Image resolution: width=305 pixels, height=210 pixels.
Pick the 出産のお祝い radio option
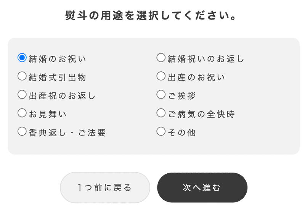tap(161, 76)
